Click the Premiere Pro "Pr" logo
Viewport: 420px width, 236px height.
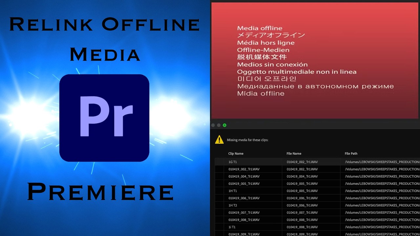click(104, 118)
